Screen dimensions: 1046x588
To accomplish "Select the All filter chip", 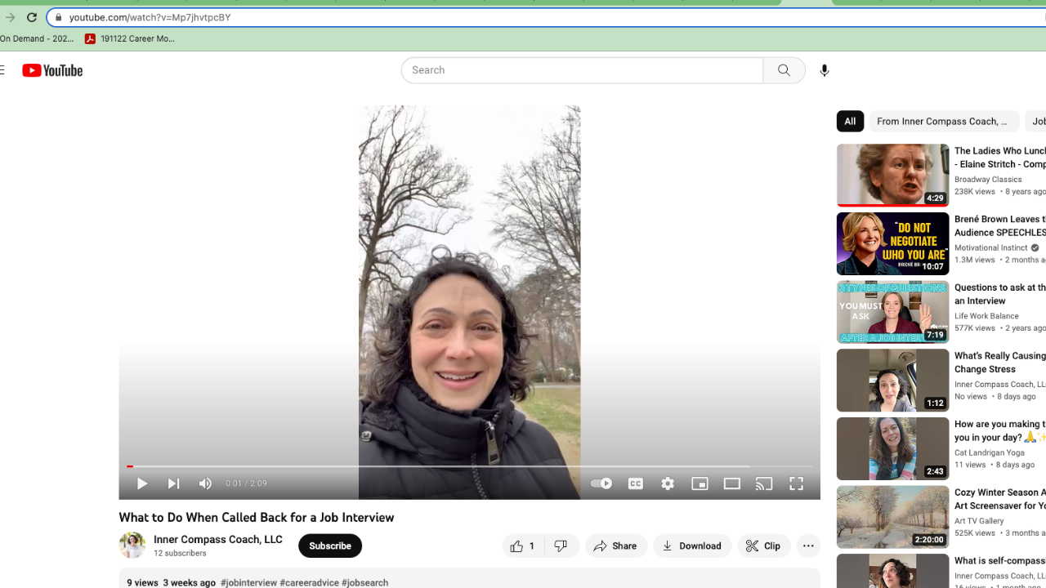I will click(x=850, y=121).
